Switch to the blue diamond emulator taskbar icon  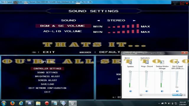(63, 103)
